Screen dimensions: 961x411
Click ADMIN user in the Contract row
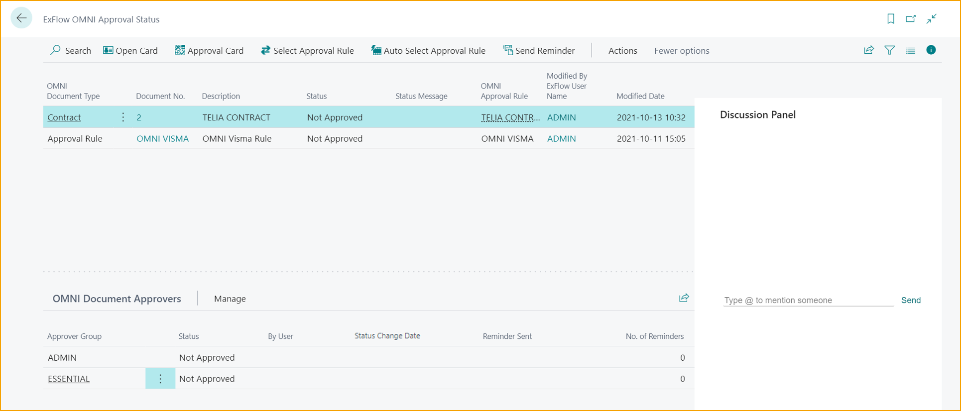tap(562, 117)
